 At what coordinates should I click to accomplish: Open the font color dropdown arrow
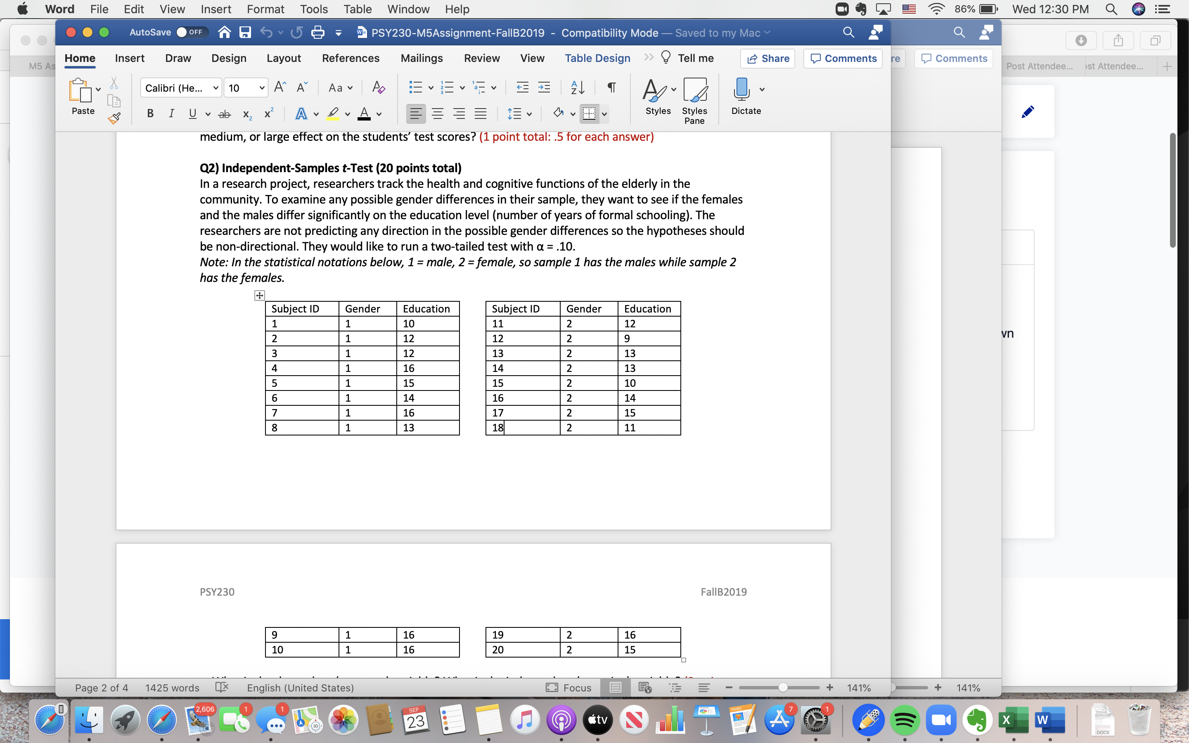click(x=379, y=114)
